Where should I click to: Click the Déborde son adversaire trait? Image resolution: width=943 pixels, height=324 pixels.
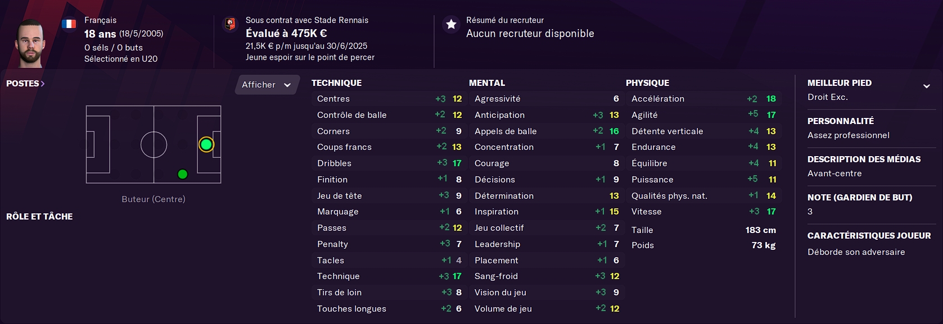pos(856,252)
